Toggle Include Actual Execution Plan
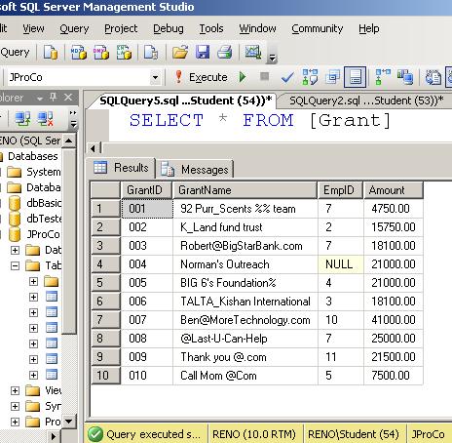 [x=383, y=77]
